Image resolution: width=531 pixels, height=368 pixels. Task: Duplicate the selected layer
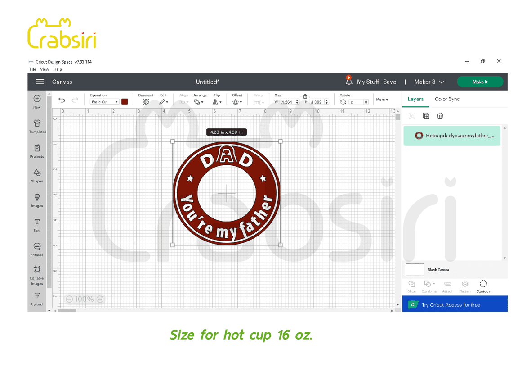coord(426,116)
